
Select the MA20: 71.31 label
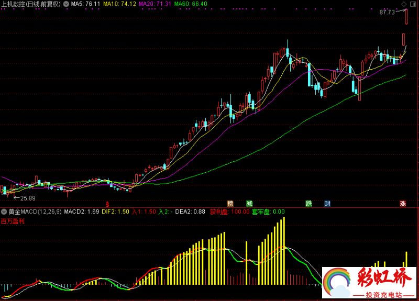click(x=155, y=4)
